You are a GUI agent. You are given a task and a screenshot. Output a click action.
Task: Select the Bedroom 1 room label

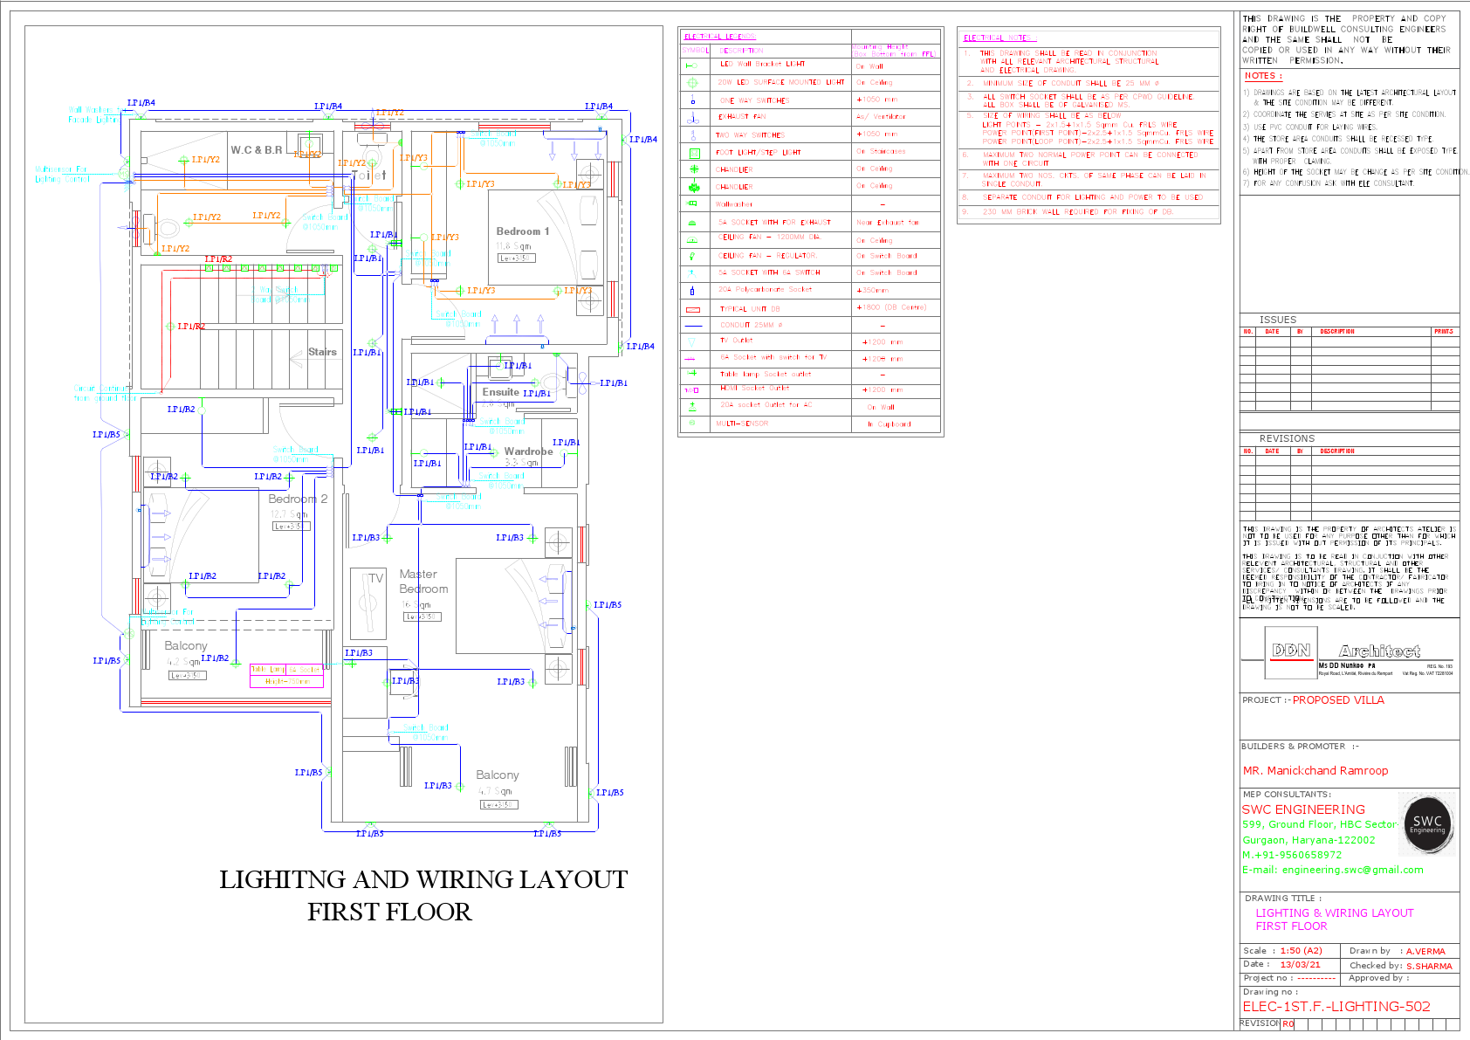pos(524,231)
